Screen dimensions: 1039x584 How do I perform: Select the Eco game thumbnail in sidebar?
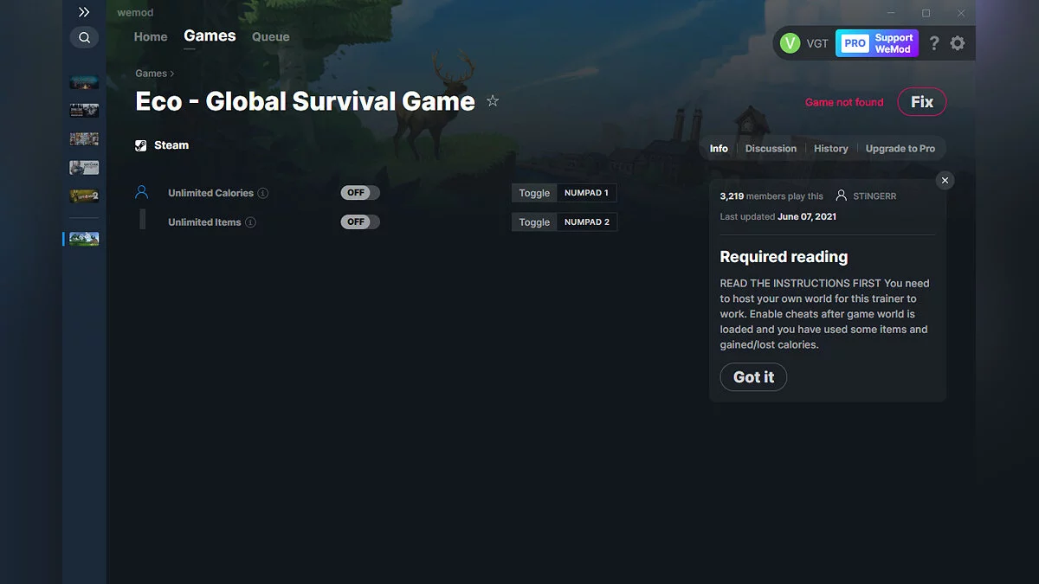coord(84,239)
